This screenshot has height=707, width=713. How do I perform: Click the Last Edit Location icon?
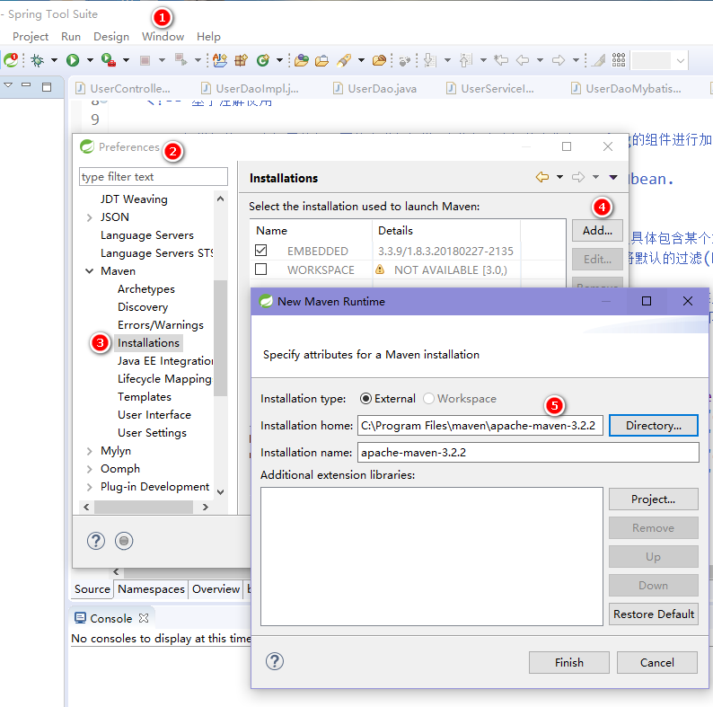pyautogui.click(x=501, y=60)
